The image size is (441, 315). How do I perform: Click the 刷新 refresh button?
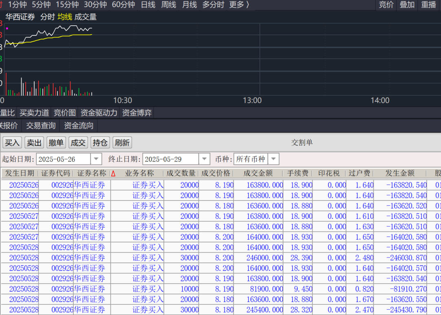coord(122,143)
